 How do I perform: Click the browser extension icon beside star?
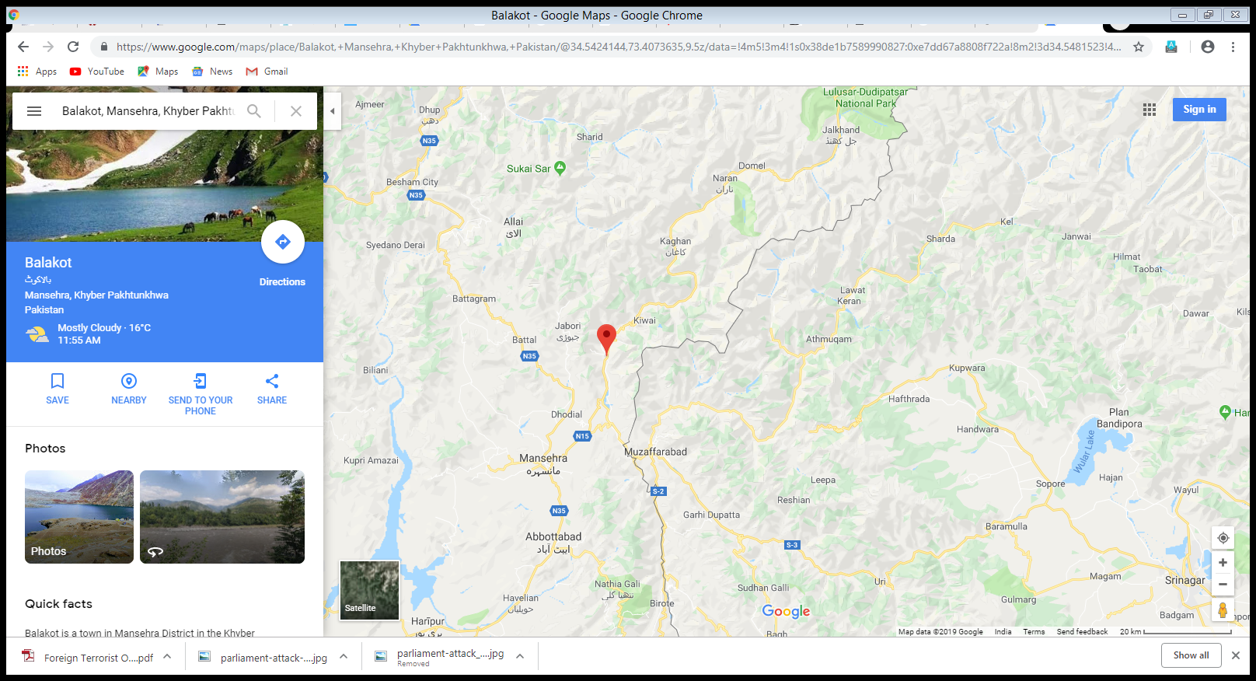pyautogui.click(x=1171, y=47)
